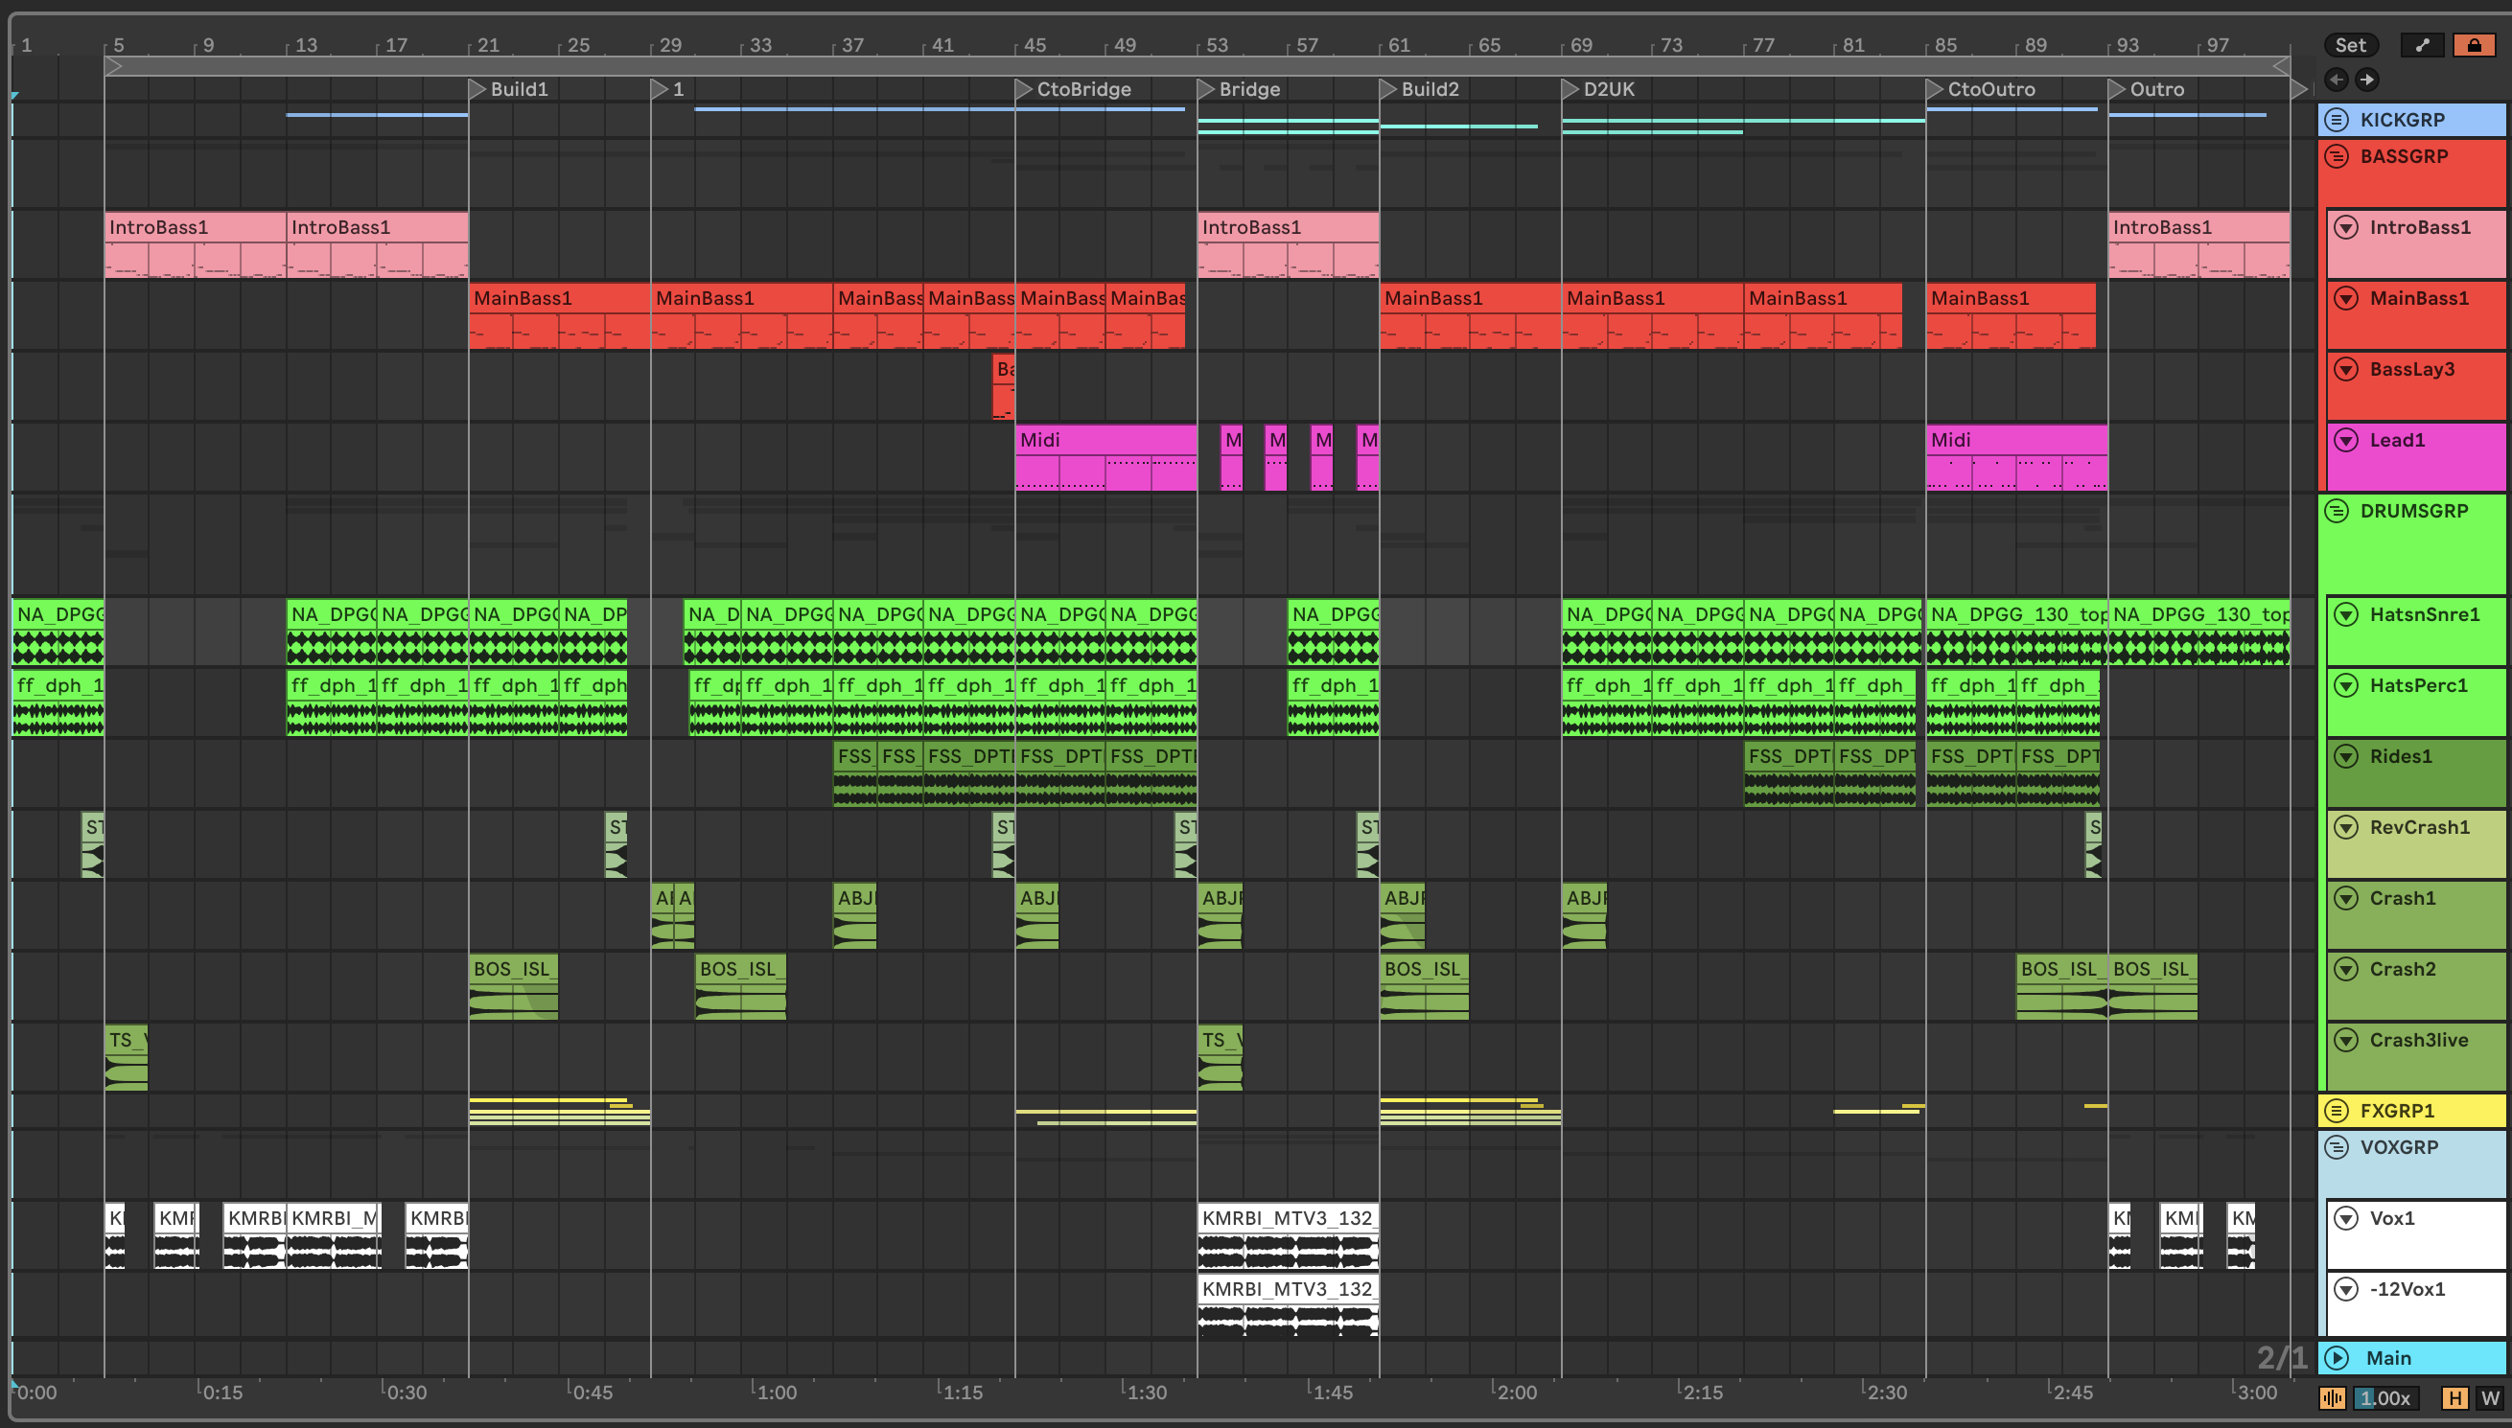
Task: Unfold the -12Vox1 track
Action: (x=2346, y=1289)
